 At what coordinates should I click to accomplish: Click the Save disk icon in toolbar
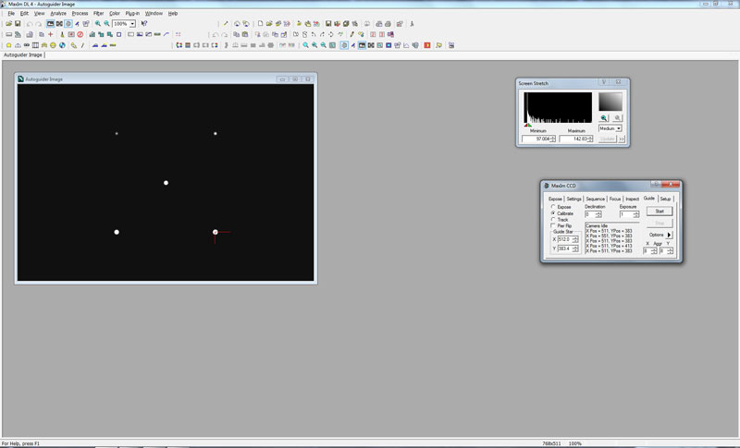click(x=18, y=23)
